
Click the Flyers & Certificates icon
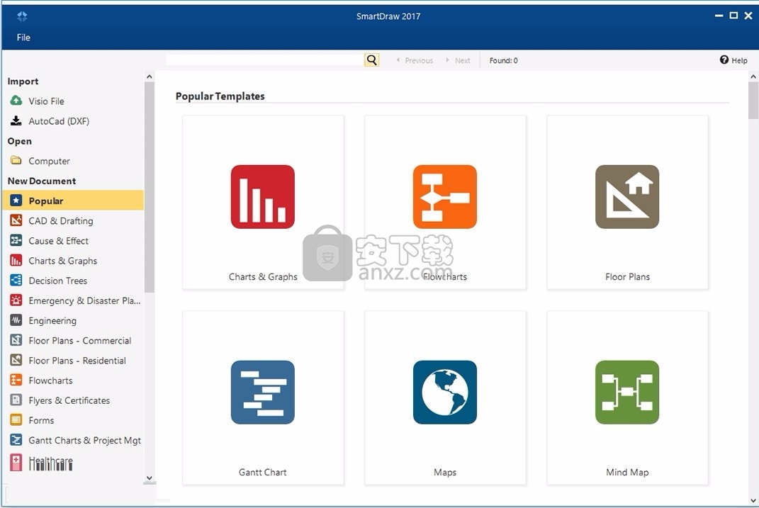[16, 400]
